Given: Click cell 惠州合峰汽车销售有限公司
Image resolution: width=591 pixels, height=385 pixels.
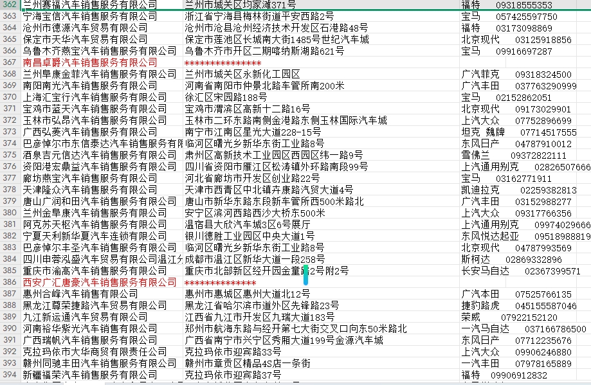Looking at the screenshot, I should pyautogui.click(x=80, y=294).
